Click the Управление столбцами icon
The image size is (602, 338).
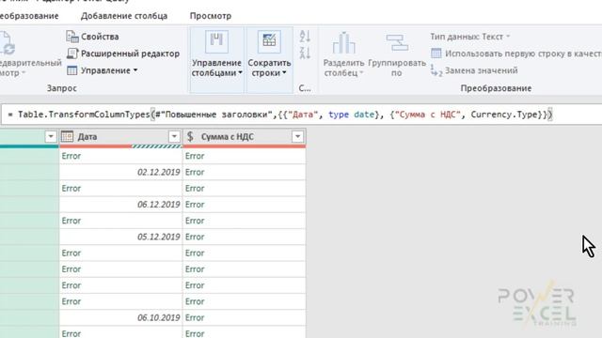pos(216,41)
